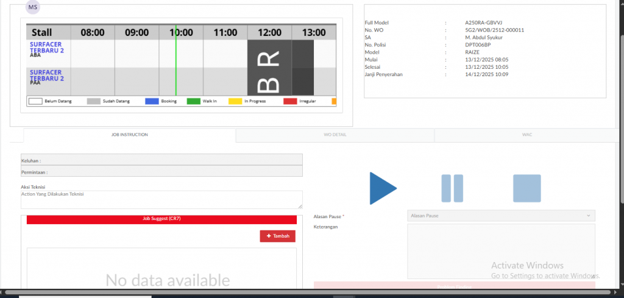Click the square stop icon
The width and height of the screenshot is (624, 298).
pyautogui.click(x=526, y=188)
